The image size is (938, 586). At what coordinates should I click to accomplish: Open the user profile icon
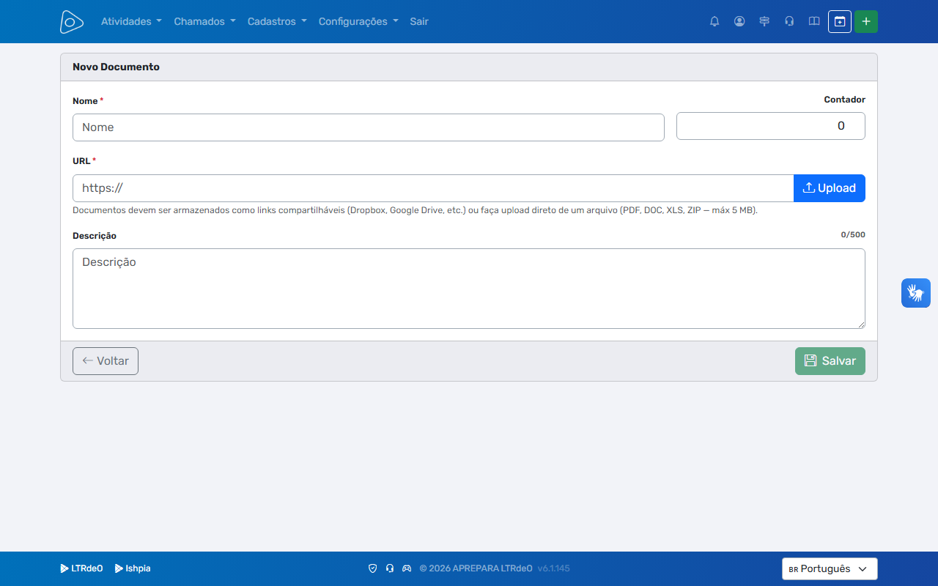[739, 21]
